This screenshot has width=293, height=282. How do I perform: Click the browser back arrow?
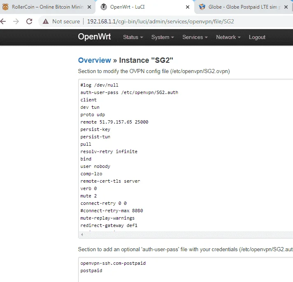(x=3, y=21)
